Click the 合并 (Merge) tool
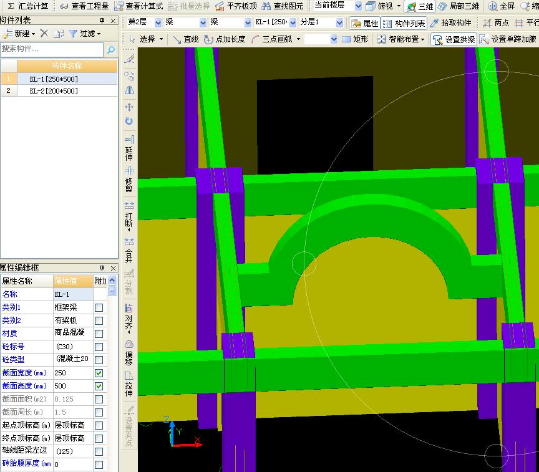Viewport: 539px width, 472px height. [x=129, y=250]
